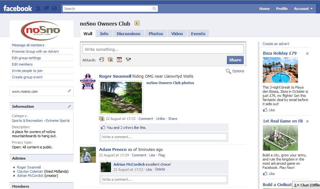Open Profile in the header
This screenshot has height=189, width=320.
click(x=282, y=9)
